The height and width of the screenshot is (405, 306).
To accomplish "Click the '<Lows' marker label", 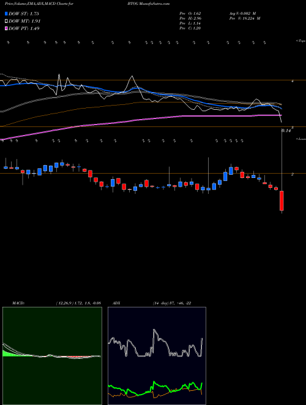I will tap(300, 139).
